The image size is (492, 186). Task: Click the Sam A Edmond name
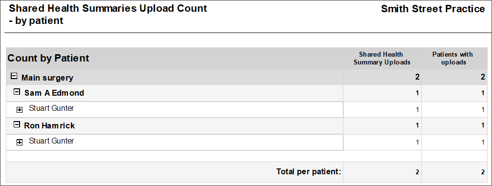pos(54,93)
